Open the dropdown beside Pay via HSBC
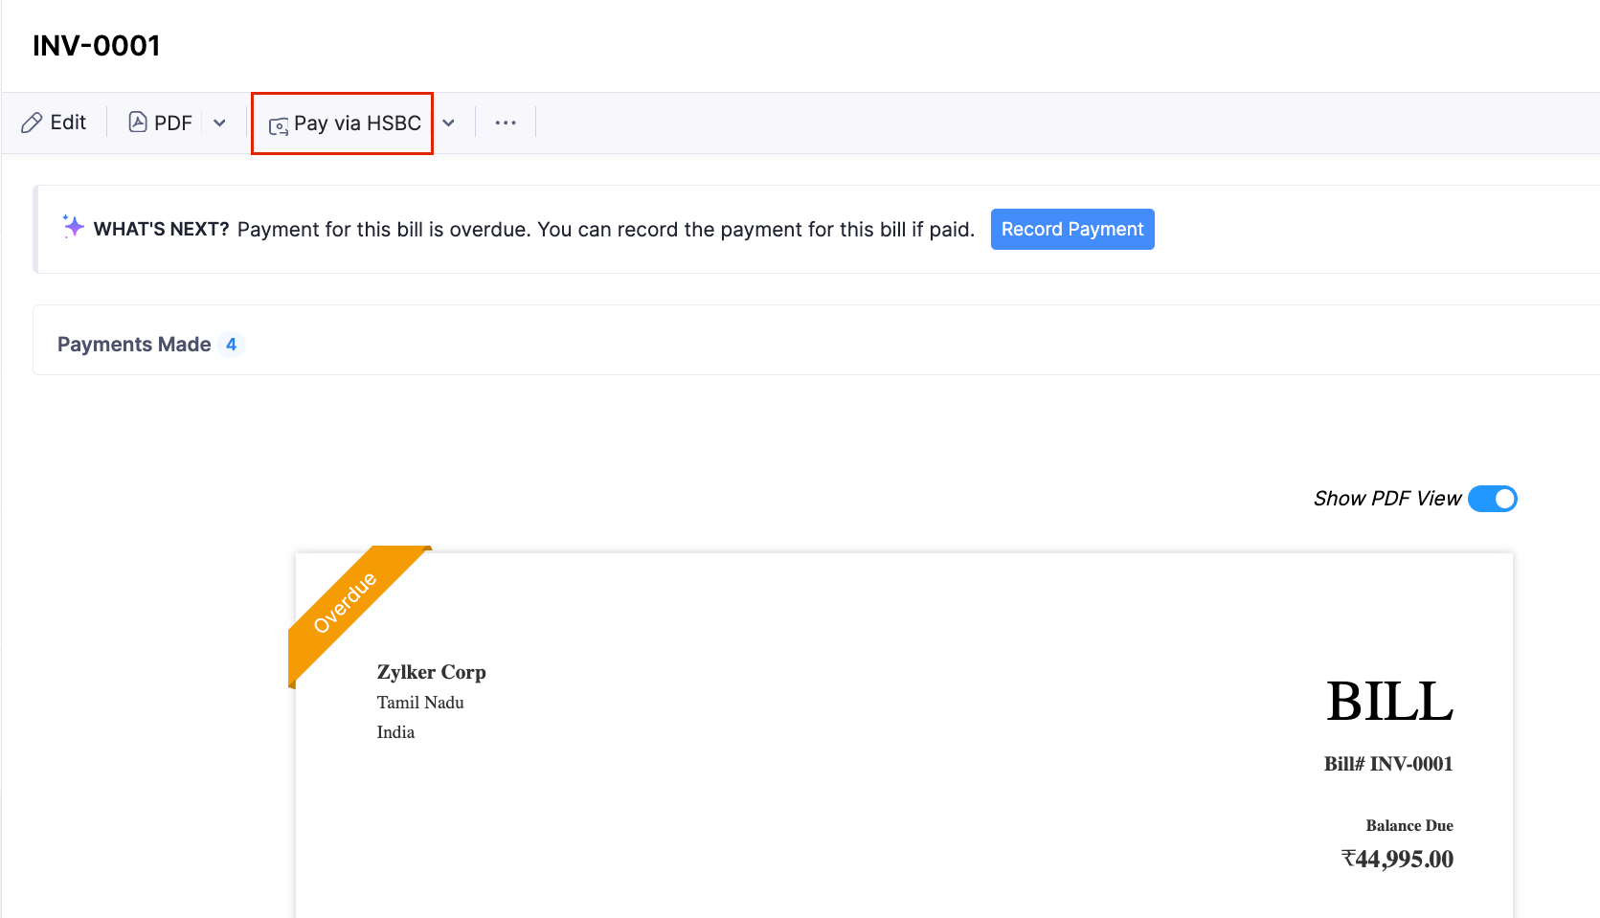The height and width of the screenshot is (918, 1600). click(x=448, y=123)
